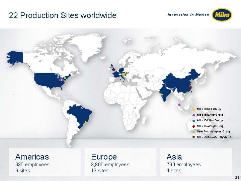Viewport: 241px width, 181px height.
Task: Click the "4 sites" text
Action: pos(174,171)
